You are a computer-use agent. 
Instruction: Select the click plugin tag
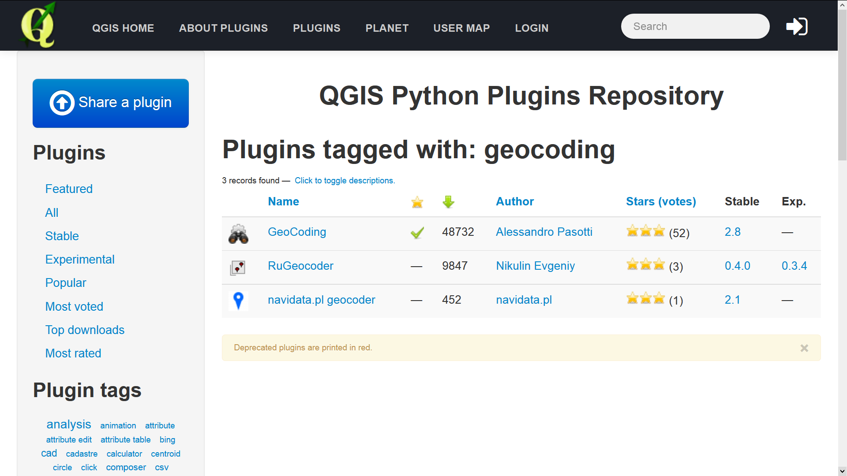[89, 468]
